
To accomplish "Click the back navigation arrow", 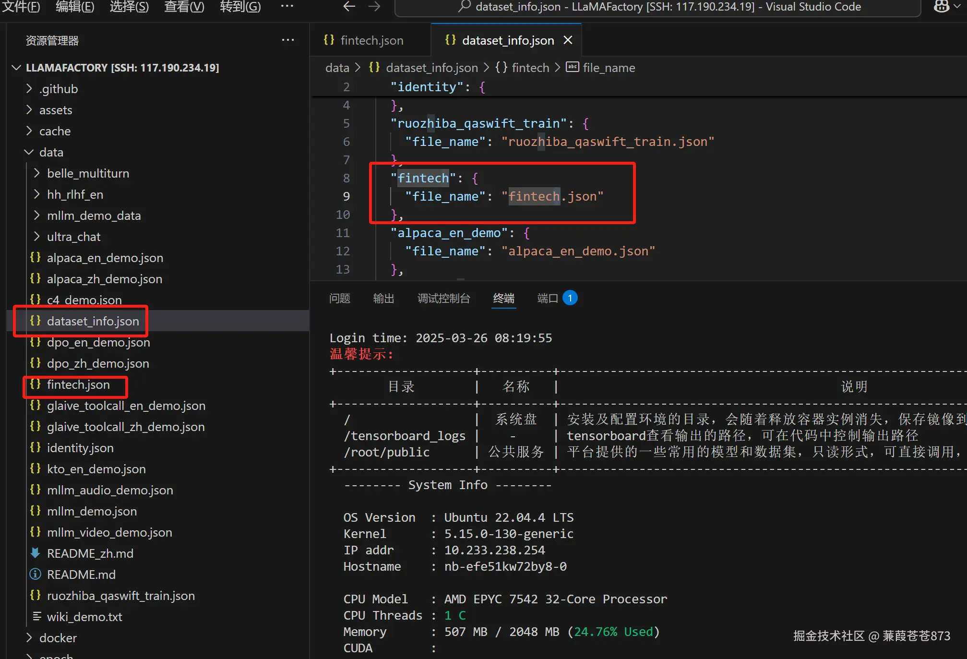I will (349, 7).
